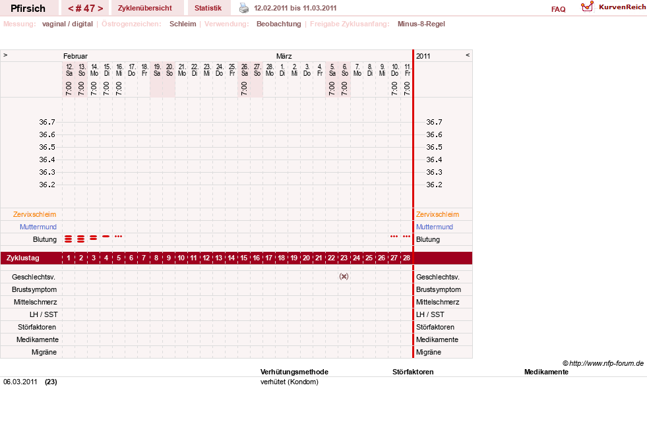Click the date column 12. Sa
This screenshot has width=647, height=437.
click(x=69, y=70)
